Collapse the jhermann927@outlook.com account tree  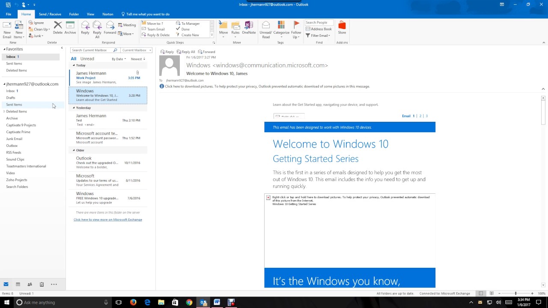pos(4,84)
